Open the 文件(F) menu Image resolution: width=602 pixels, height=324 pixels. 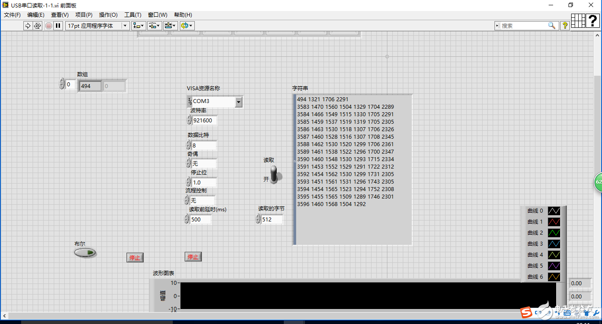point(12,15)
